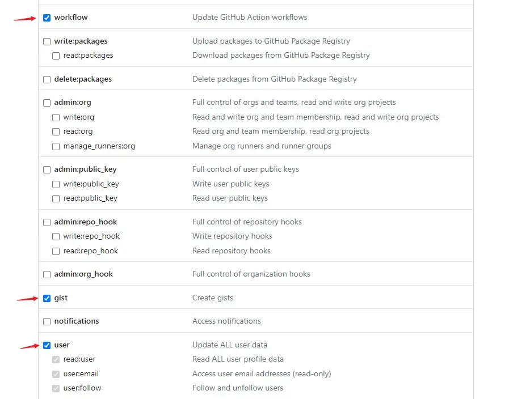Check the notifications checkbox
Viewport: 509px width, 399px height.
click(47, 321)
